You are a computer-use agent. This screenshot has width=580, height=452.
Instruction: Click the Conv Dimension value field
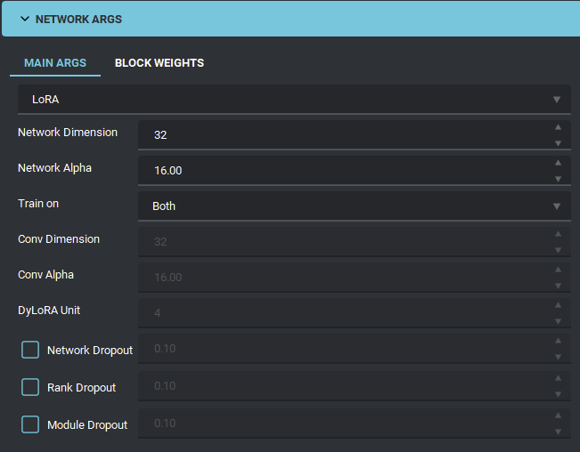click(344, 242)
